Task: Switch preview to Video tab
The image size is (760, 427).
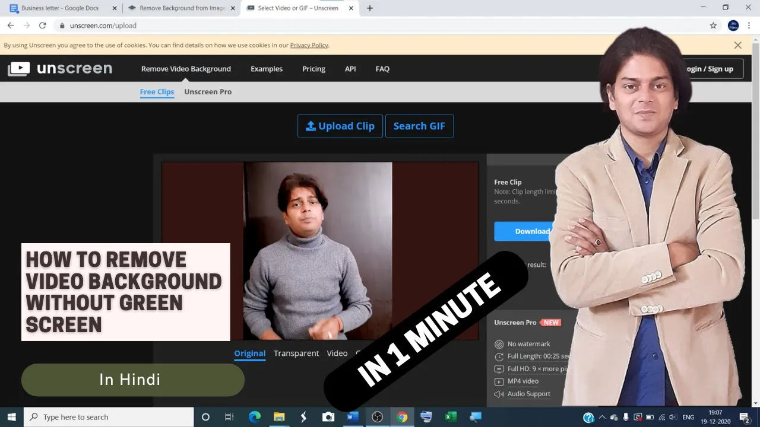Action: [x=337, y=353]
